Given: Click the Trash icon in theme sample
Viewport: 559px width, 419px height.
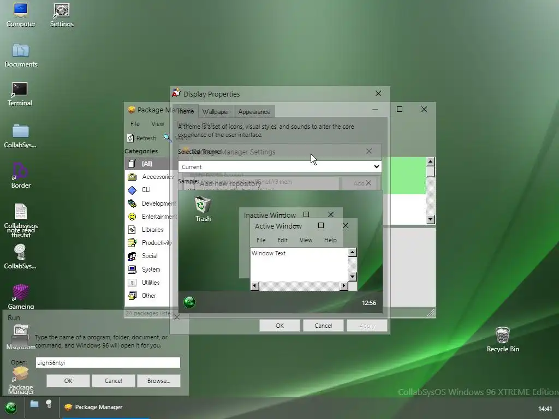Looking at the screenshot, I should tap(203, 209).
